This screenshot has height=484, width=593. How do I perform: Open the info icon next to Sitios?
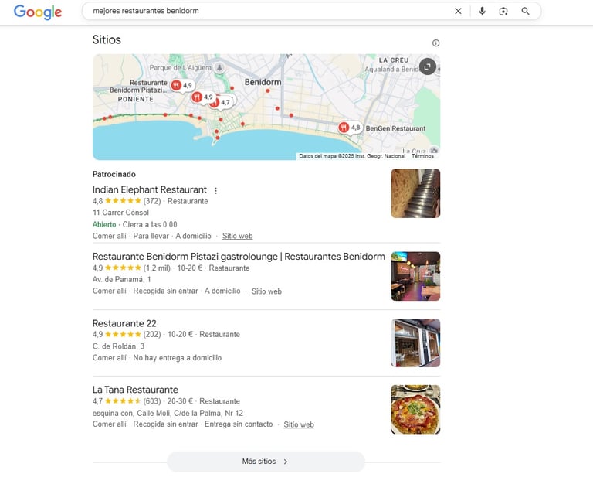pyautogui.click(x=435, y=43)
